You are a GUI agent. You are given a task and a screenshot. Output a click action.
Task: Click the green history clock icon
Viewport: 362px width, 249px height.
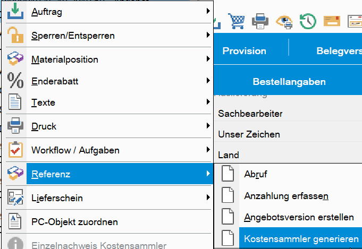click(x=308, y=21)
